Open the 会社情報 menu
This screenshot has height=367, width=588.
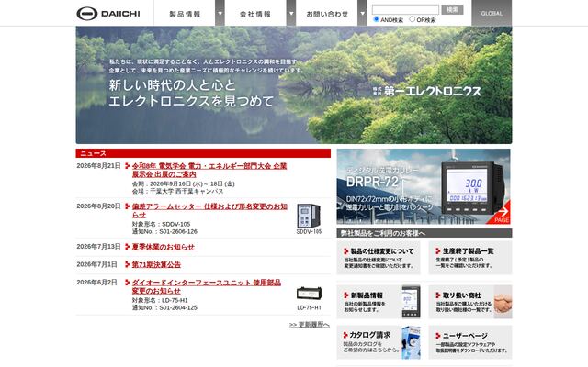[255, 14]
